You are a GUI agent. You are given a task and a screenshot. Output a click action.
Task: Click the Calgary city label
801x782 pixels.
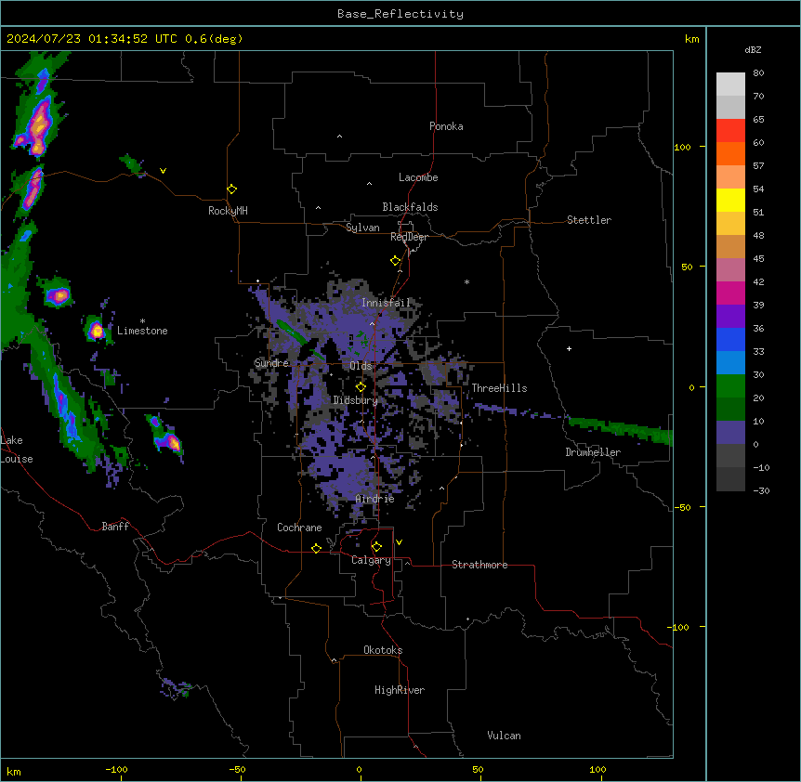pos(371,560)
